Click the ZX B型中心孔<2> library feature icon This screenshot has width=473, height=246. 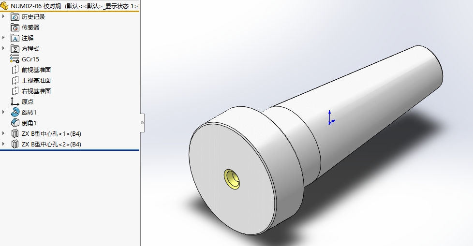point(15,144)
